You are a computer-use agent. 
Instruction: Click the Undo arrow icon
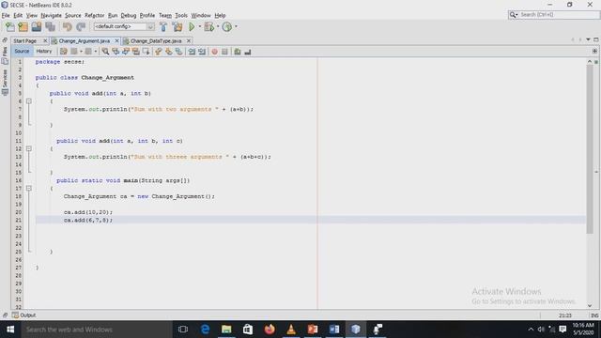(68, 27)
